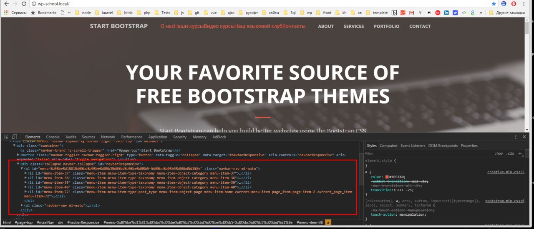
Task: Open the Tests bookmark folder
Action: coord(163,13)
